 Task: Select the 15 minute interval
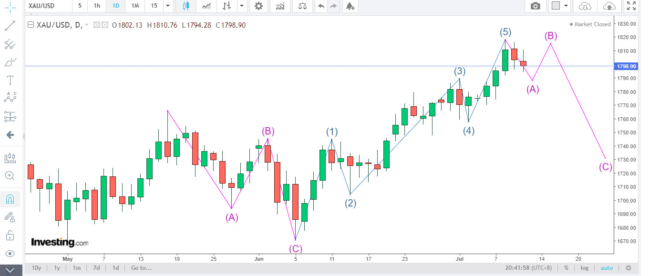pos(154,6)
